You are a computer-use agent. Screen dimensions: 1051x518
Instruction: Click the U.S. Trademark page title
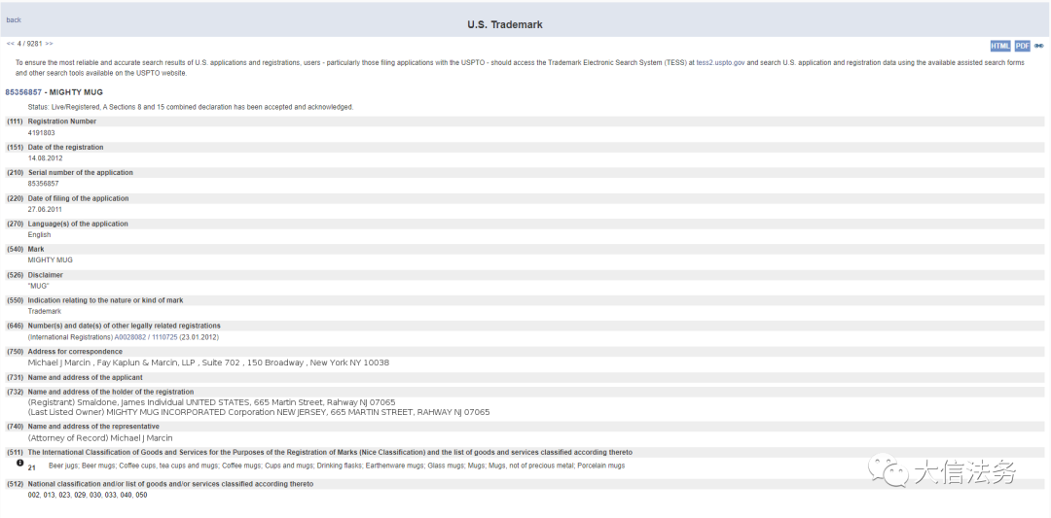505,24
